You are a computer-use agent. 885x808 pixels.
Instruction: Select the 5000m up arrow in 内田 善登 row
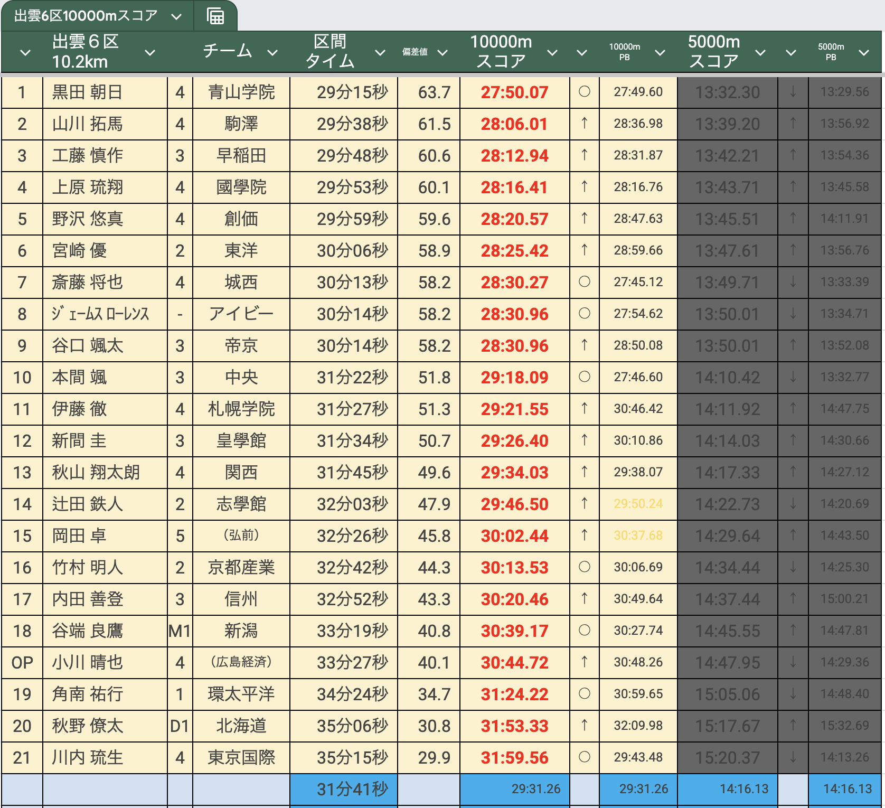(793, 599)
